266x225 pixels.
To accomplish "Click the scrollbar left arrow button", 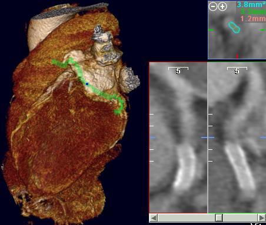I will pos(154,218).
